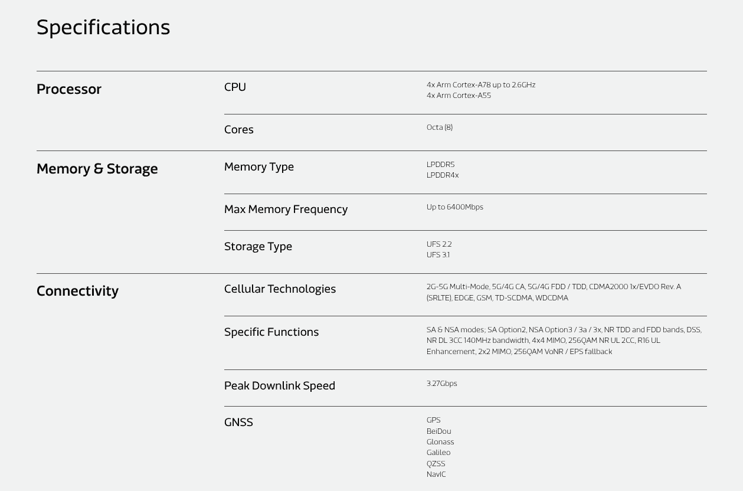Click the Cores row label
Image resolution: width=743 pixels, height=491 pixels.
238,130
